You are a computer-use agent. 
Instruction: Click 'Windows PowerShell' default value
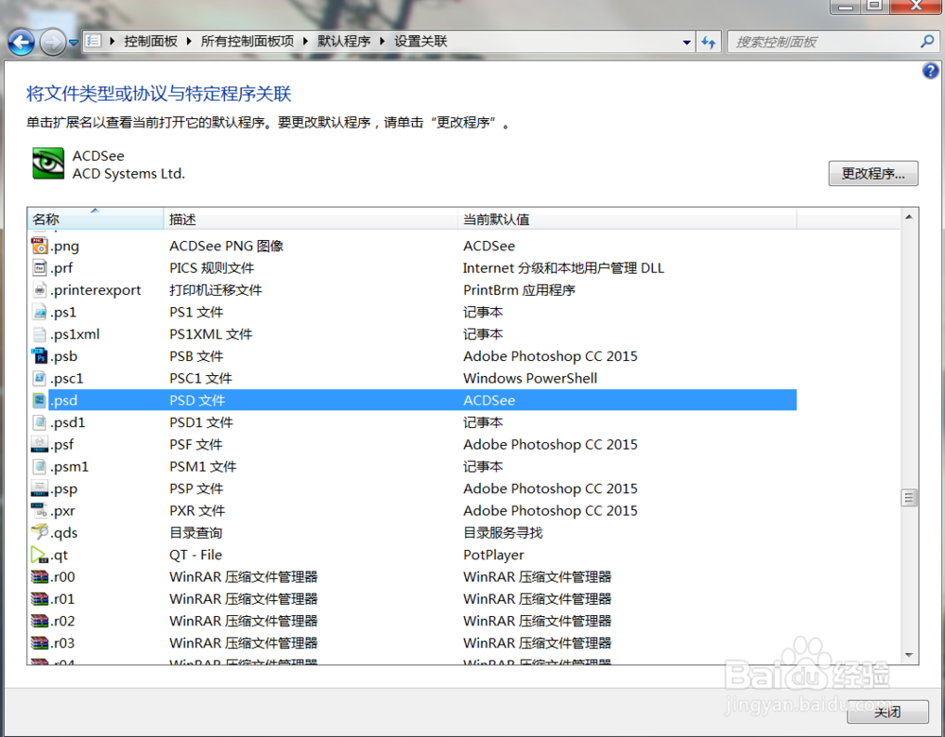(530, 378)
